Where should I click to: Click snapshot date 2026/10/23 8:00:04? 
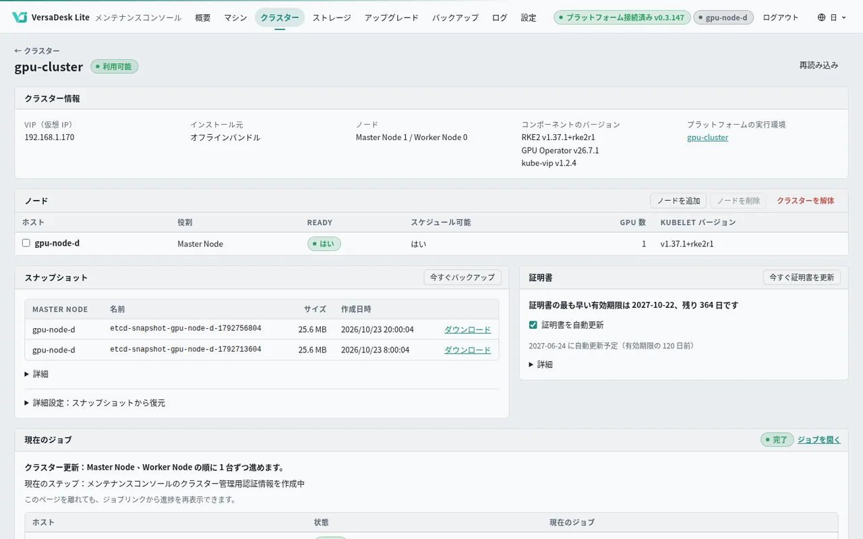(x=375, y=350)
